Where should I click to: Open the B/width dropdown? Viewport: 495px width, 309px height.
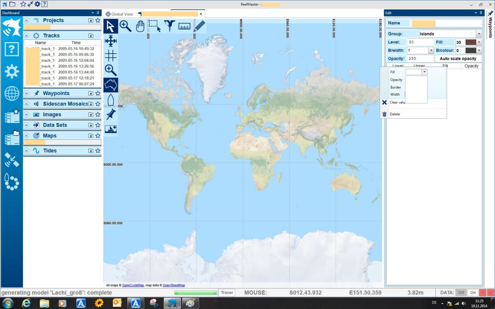[x=431, y=51]
